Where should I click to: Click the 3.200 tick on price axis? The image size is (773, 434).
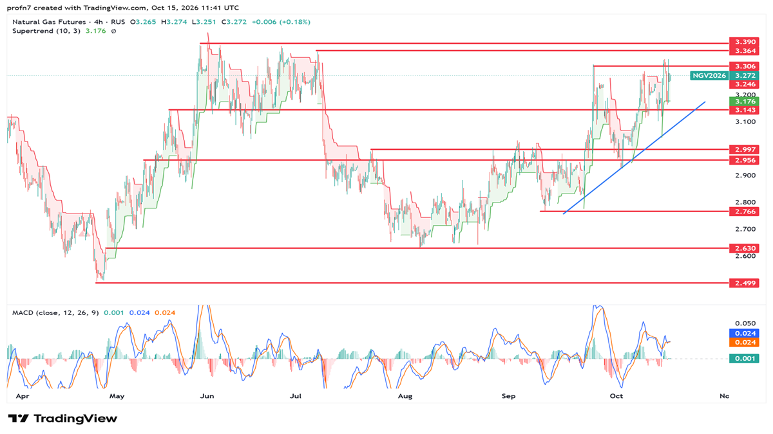pyautogui.click(x=746, y=95)
